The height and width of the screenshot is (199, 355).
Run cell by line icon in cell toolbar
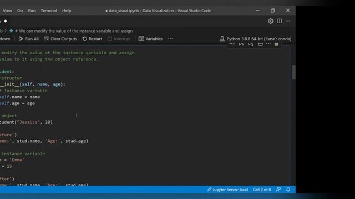(232, 44)
